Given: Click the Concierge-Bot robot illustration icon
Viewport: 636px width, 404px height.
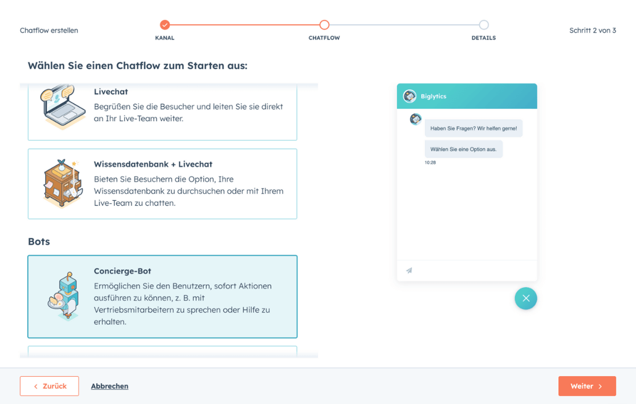Looking at the screenshot, I should click(64, 297).
